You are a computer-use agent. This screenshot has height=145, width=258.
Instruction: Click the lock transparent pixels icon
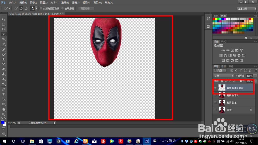tap(222, 81)
